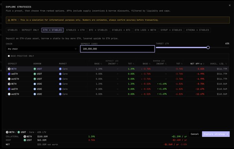Click the $516.77M liquidity in the WETH/USDT row
This screenshot has width=234, height=149.
(x=222, y=69)
